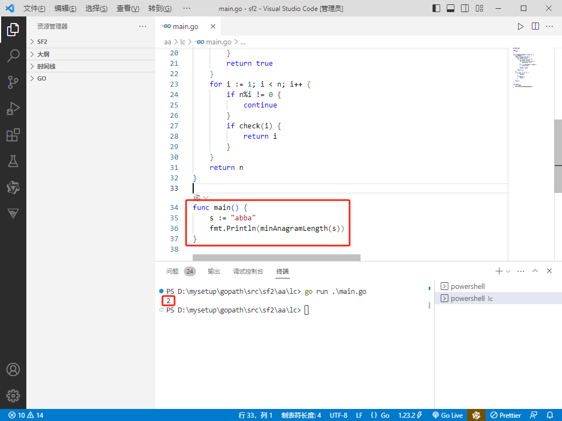Open Customize Layout icon in title bar
Image resolution: width=562 pixels, height=421 pixels.
tap(479, 8)
